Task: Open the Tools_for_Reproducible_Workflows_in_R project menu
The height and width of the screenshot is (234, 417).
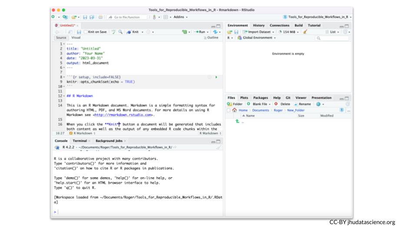Action: (x=317, y=17)
